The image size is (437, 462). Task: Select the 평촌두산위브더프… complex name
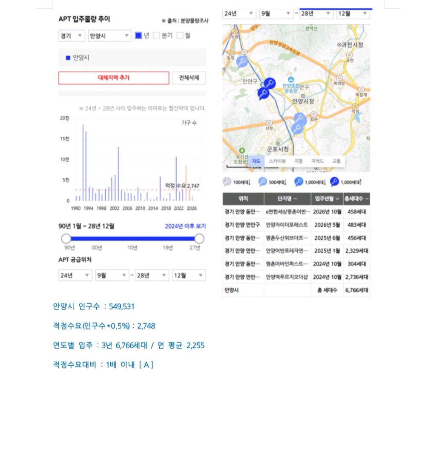(x=287, y=238)
